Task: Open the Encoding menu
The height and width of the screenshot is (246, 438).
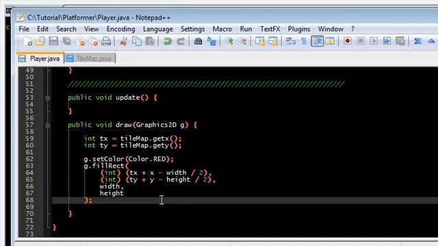Action: tap(120, 29)
